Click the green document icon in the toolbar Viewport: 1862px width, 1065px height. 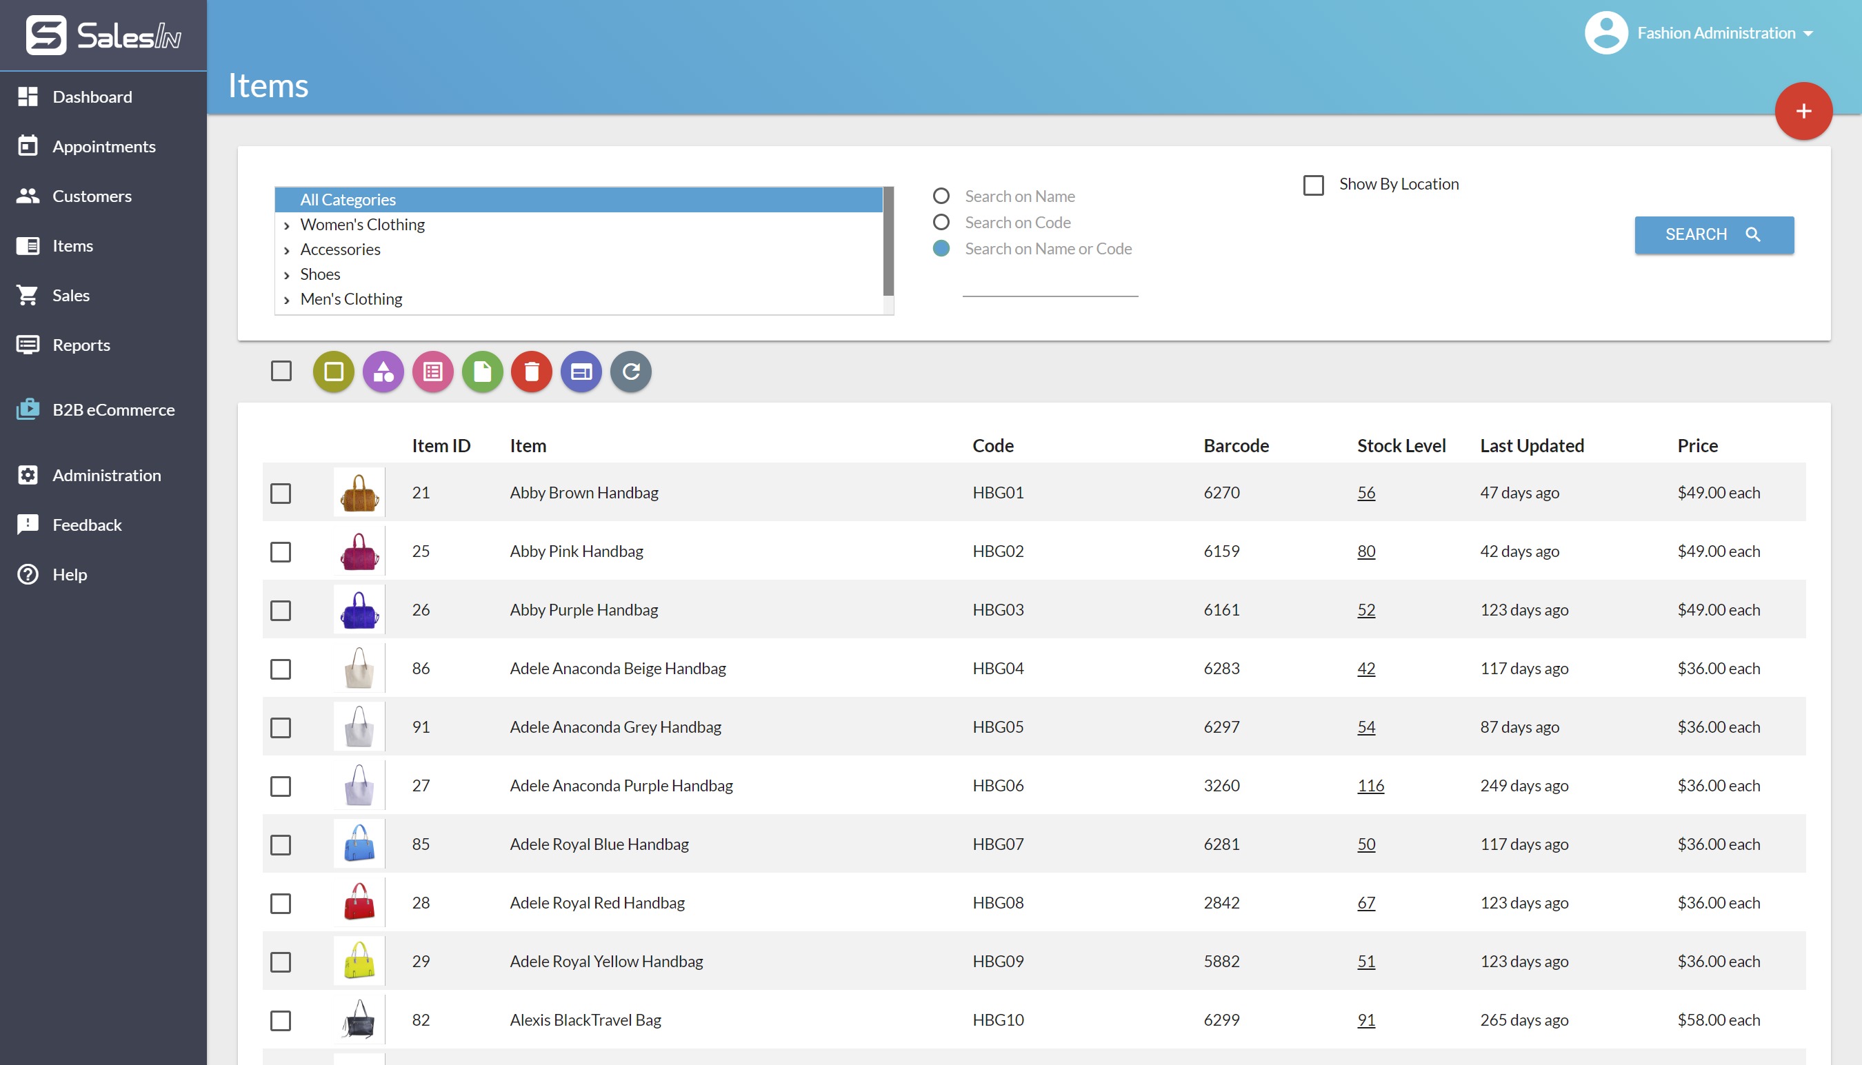482,372
